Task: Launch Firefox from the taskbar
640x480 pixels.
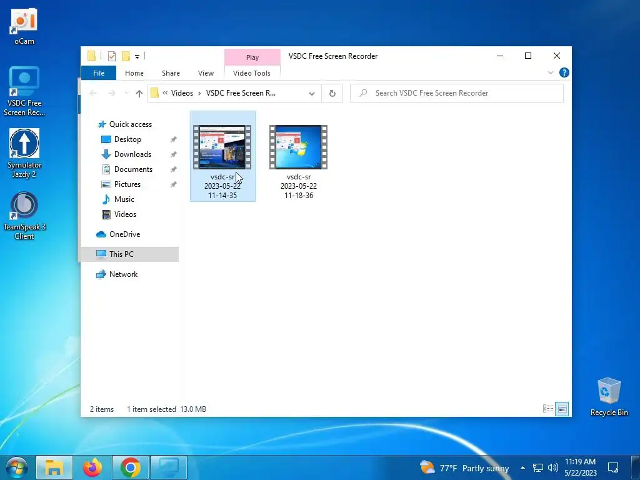Action: [92, 467]
